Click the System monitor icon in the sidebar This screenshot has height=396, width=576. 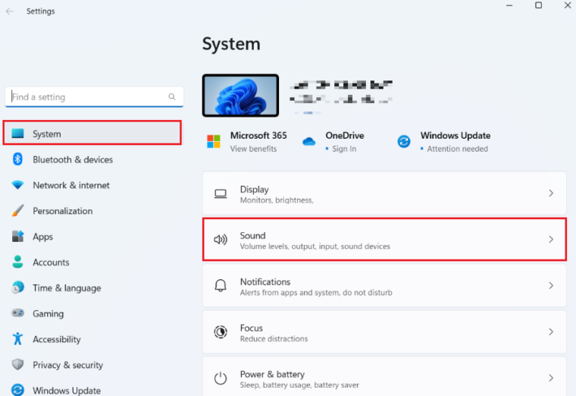coord(17,134)
